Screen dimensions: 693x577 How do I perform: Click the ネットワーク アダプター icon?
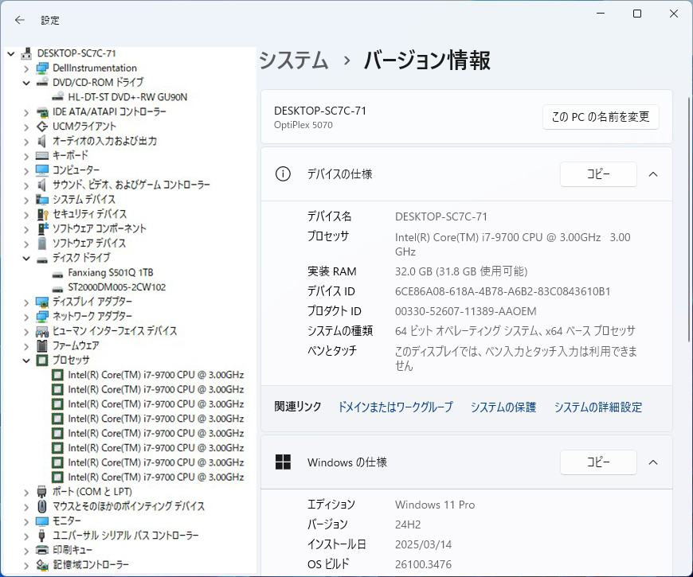point(42,317)
